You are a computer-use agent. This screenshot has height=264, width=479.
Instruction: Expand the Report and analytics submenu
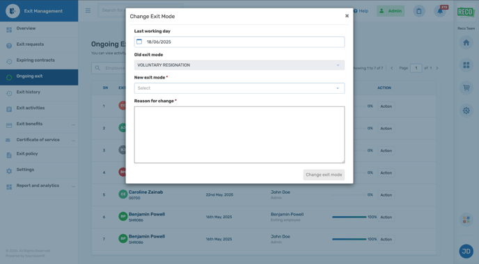click(x=73, y=186)
